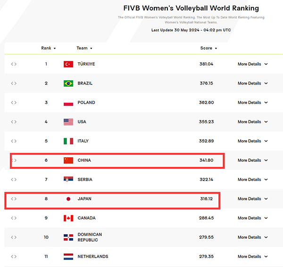Click the Brazil flag icon
The image size is (283, 267).
tap(68, 83)
